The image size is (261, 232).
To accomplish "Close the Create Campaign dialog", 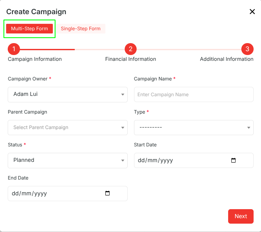I will pos(252,12).
